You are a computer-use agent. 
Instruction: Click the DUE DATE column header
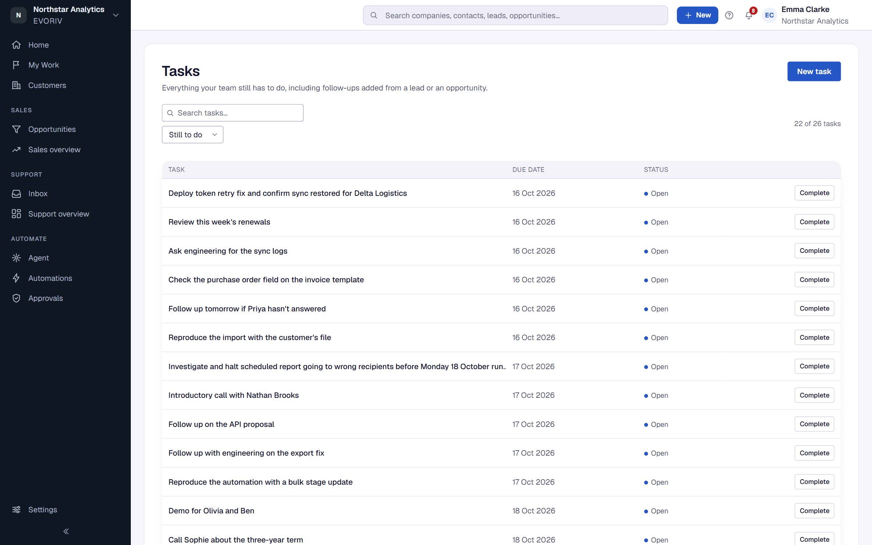(528, 170)
